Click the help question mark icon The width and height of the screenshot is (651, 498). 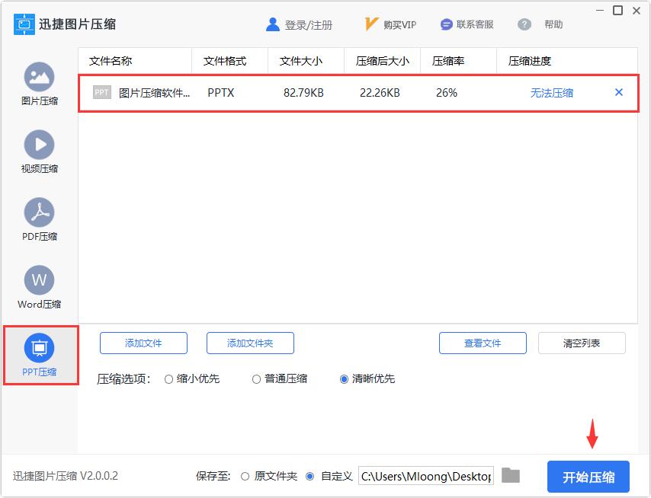[524, 24]
